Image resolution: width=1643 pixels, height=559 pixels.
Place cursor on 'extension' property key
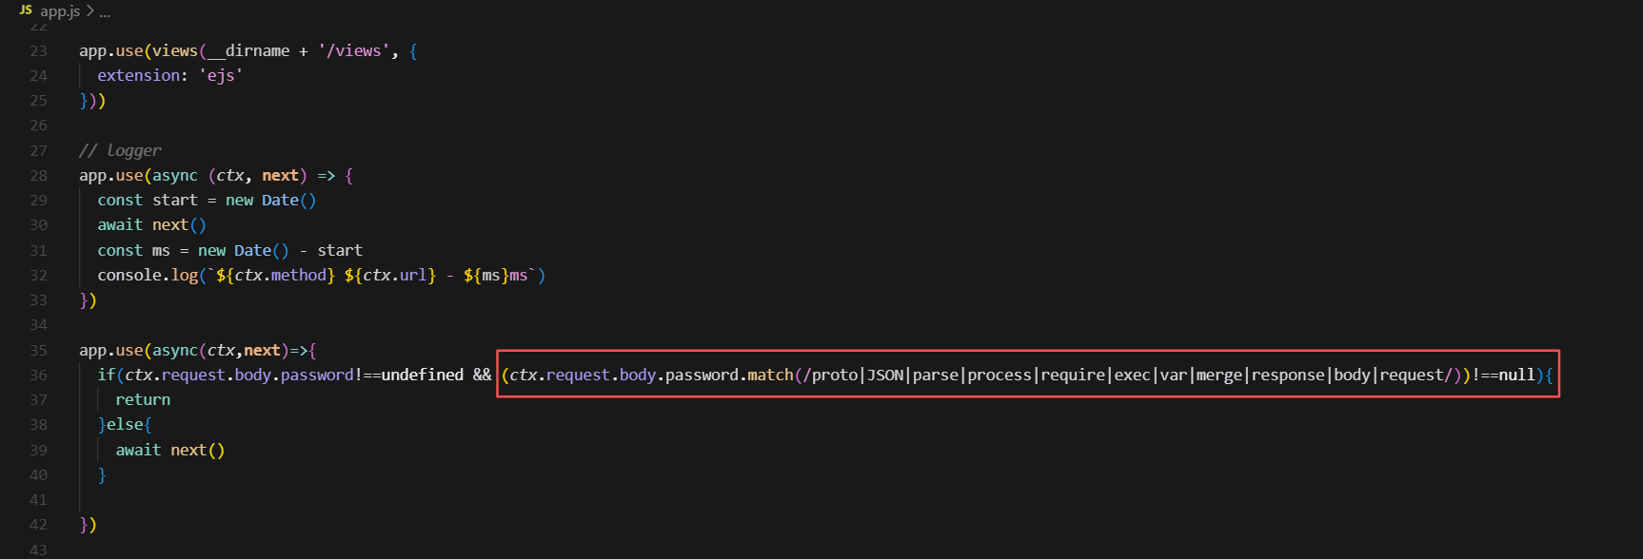pyautogui.click(x=138, y=76)
